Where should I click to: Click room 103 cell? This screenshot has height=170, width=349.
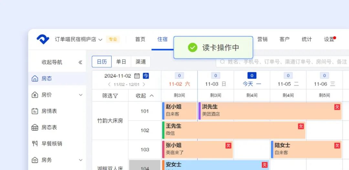pyautogui.click(x=145, y=150)
